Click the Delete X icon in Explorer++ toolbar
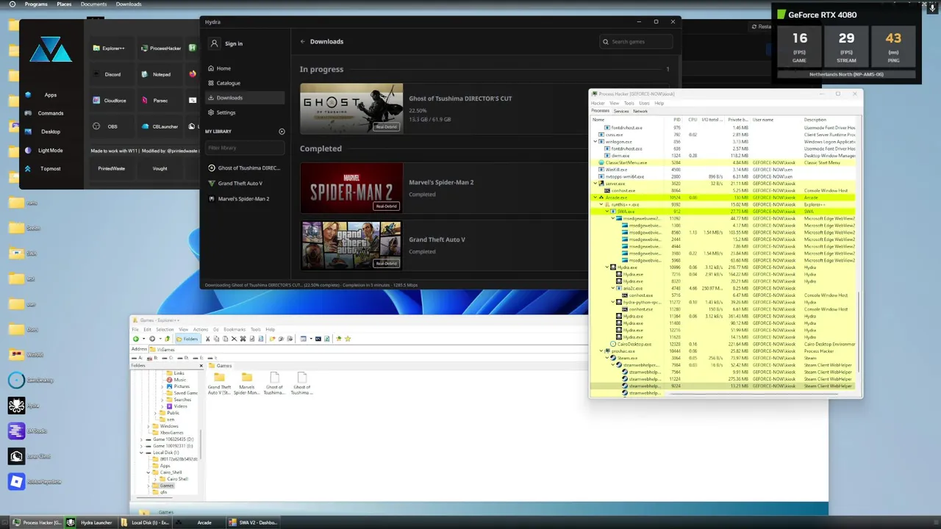941x529 pixels. [234, 339]
